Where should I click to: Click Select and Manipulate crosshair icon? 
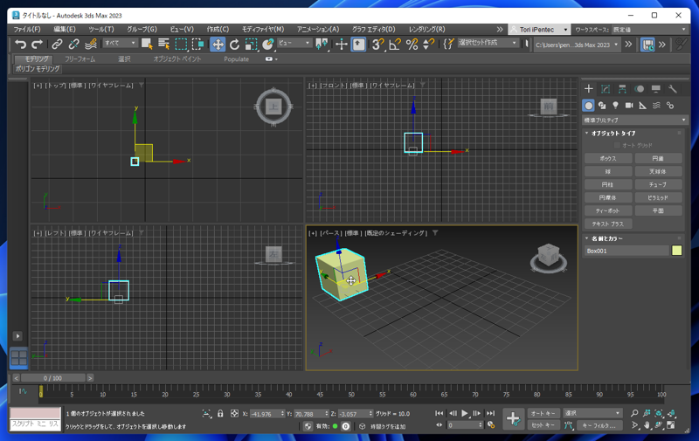tap(342, 44)
